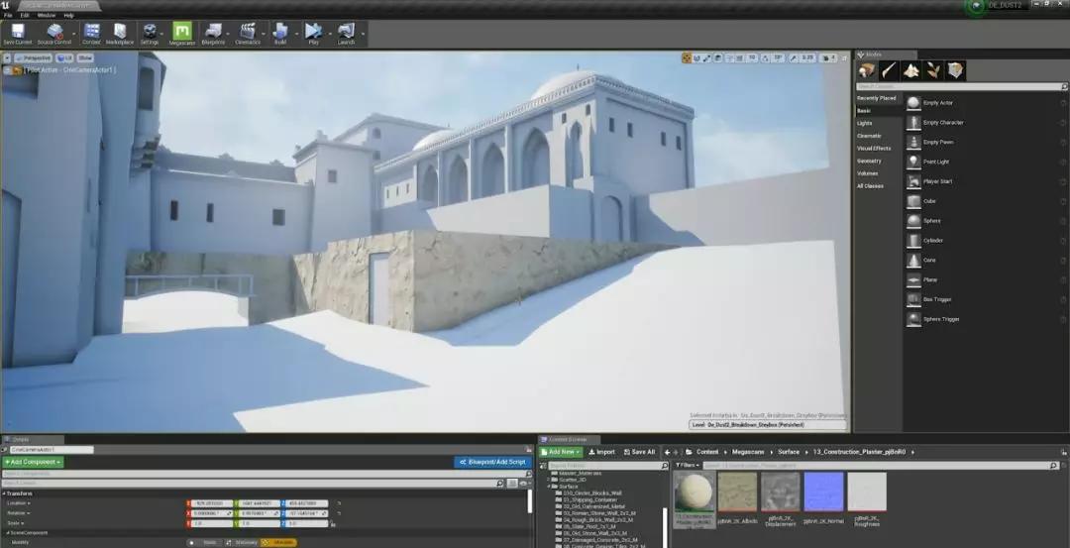Click the Import button
The height and width of the screenshot is (548, 1070).
(602, 452)
